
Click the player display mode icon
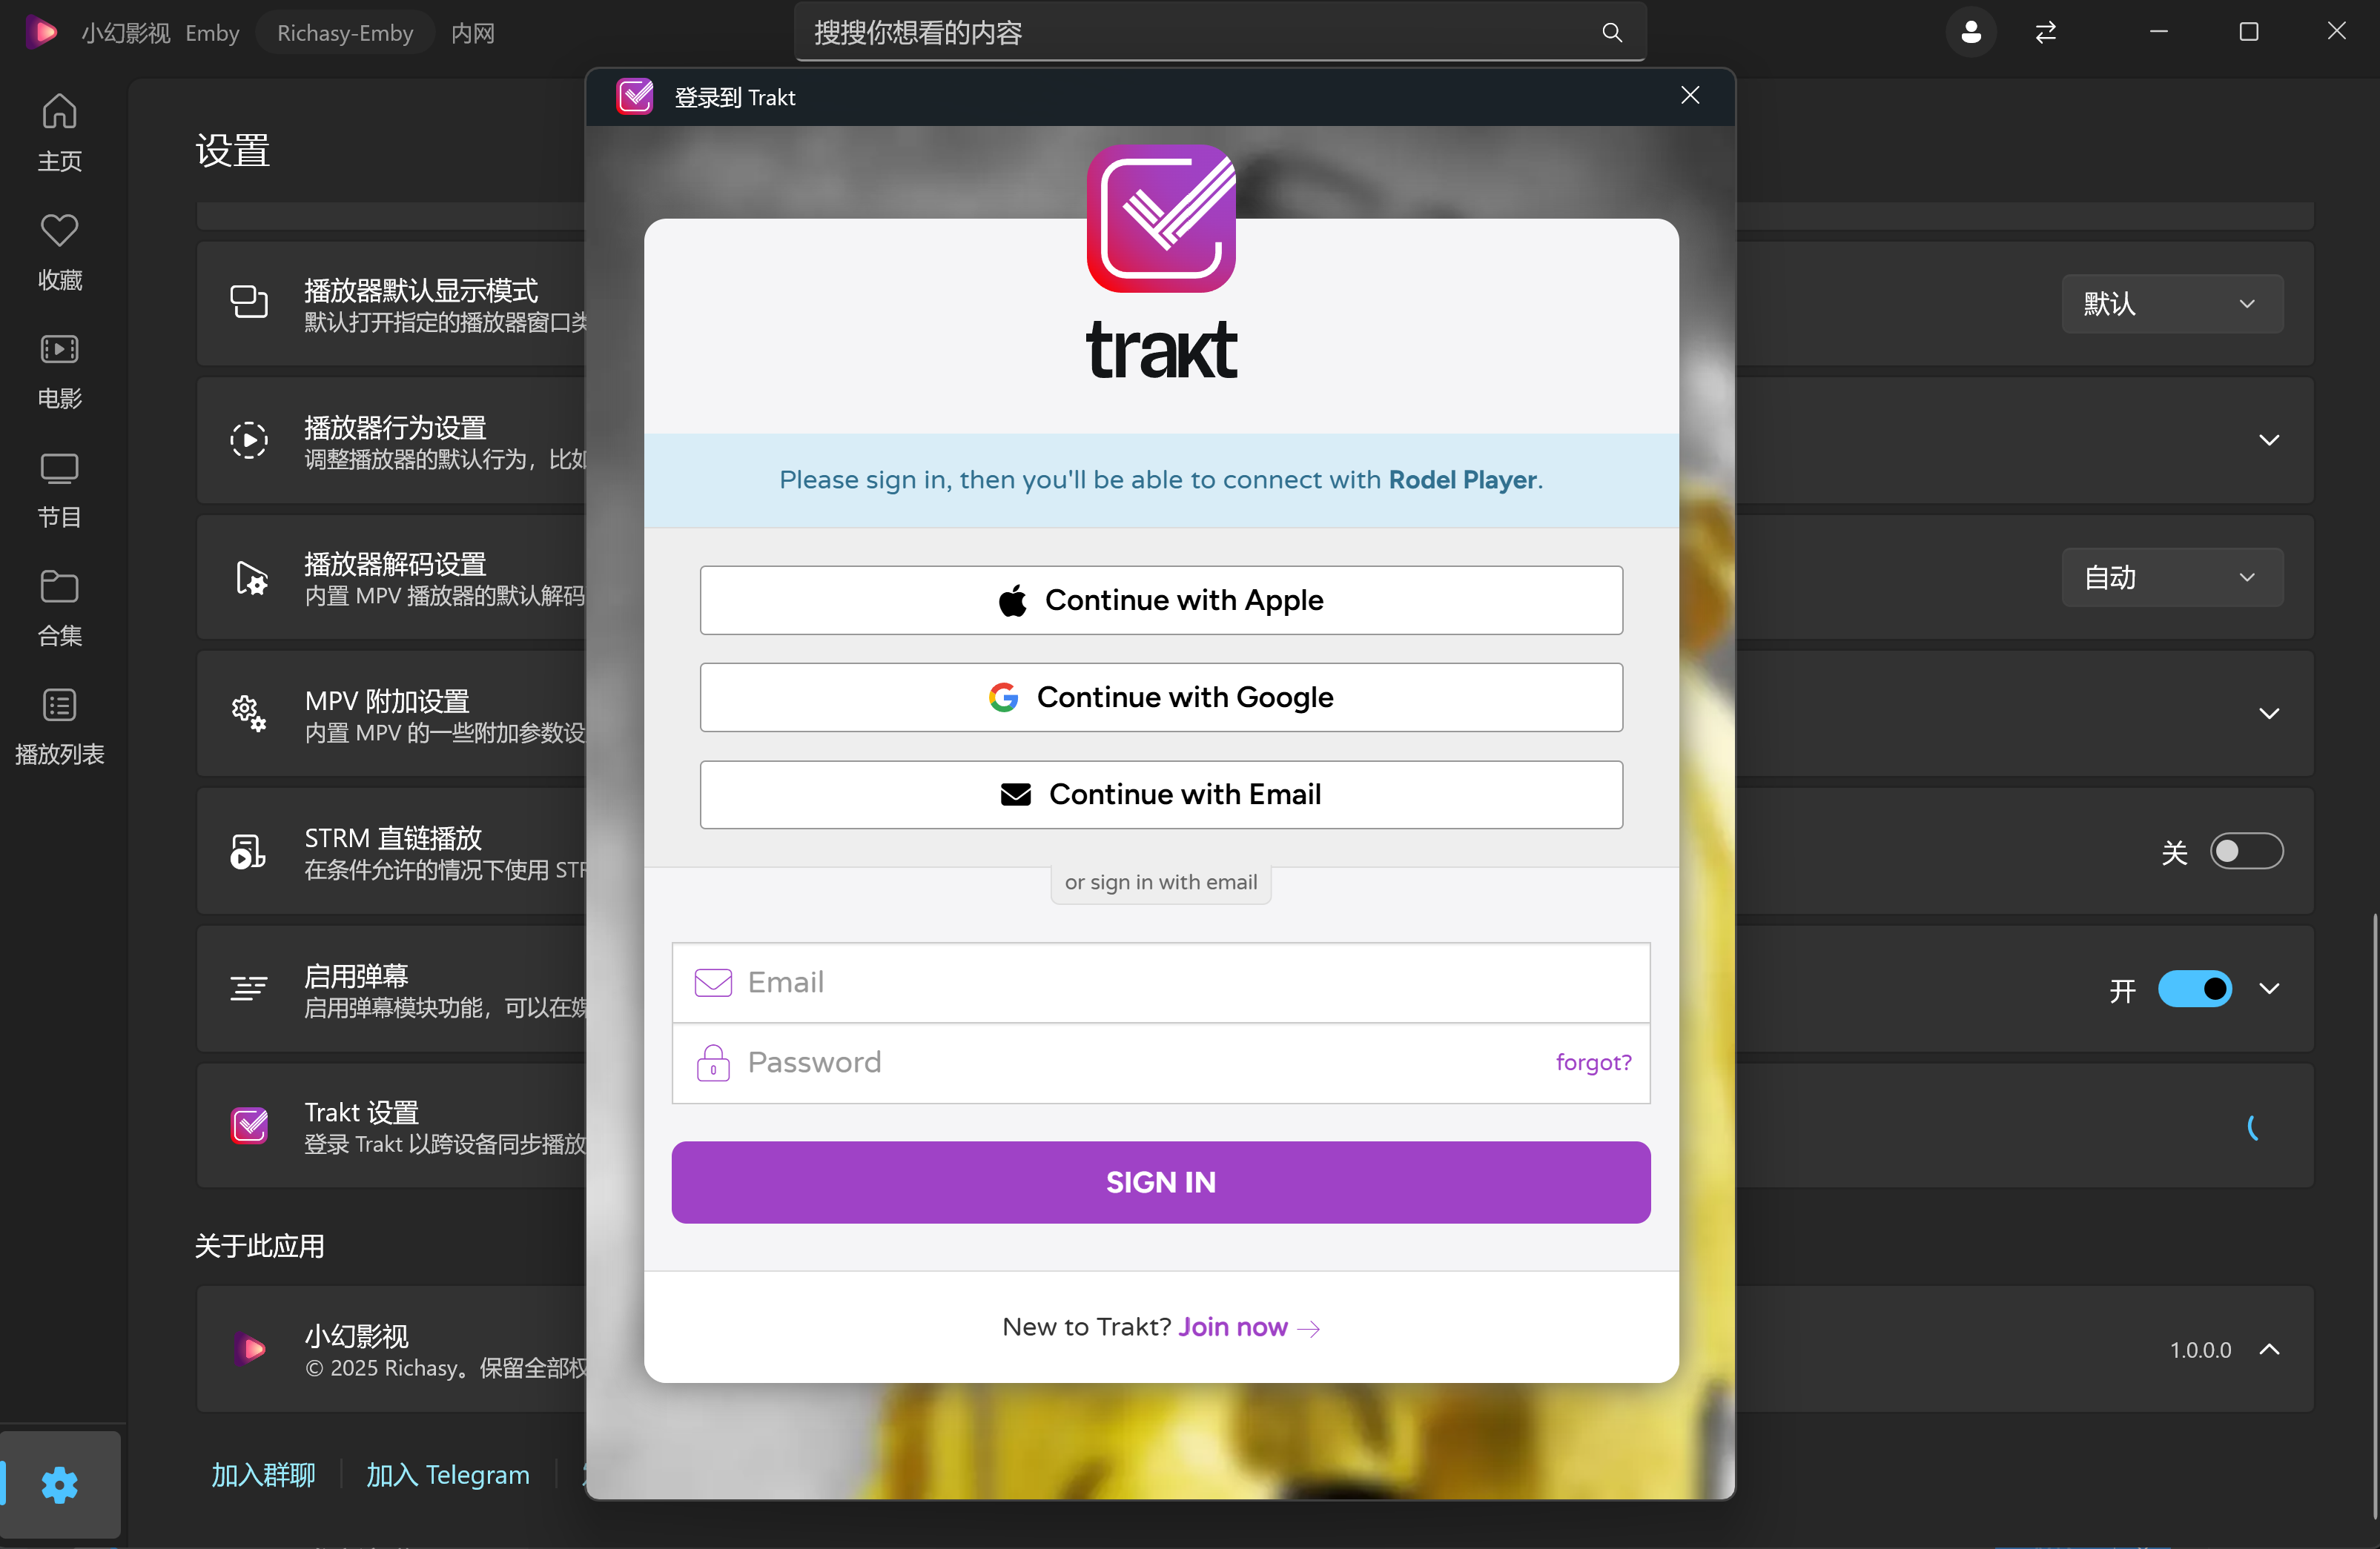[249, 303]
